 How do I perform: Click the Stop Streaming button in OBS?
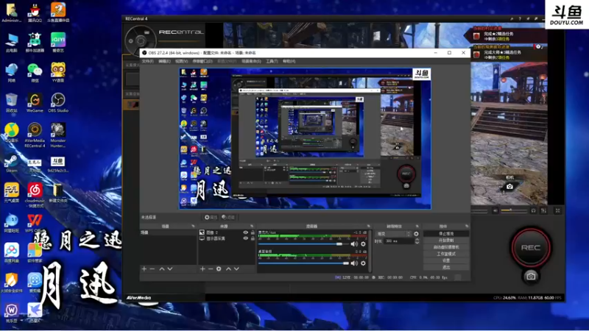pos(446,233)
